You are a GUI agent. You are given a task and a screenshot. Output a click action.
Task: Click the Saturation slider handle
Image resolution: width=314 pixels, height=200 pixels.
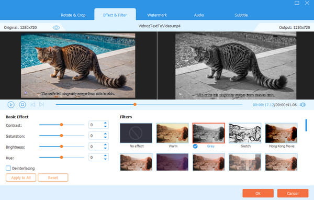tap(61, 136)
